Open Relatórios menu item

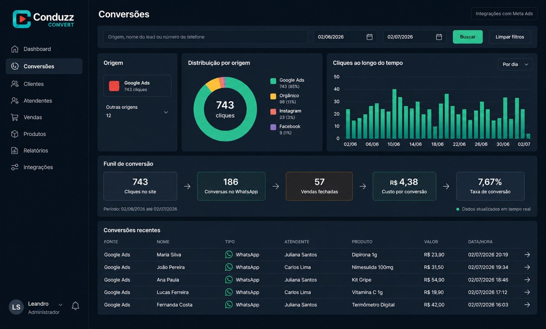point(44,151)
